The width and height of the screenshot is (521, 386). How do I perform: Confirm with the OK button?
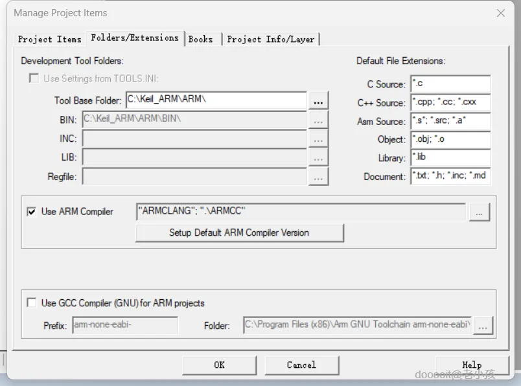219,365
